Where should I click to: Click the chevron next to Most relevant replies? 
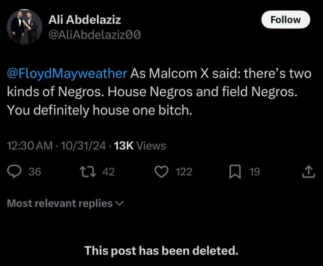tap(120, 203)
